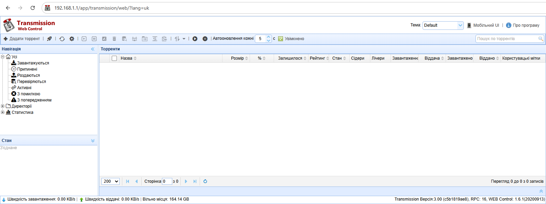Screen dimensions: 546x204
Task: Click the outlined pause-selected icon
Action: pos(94,39)
